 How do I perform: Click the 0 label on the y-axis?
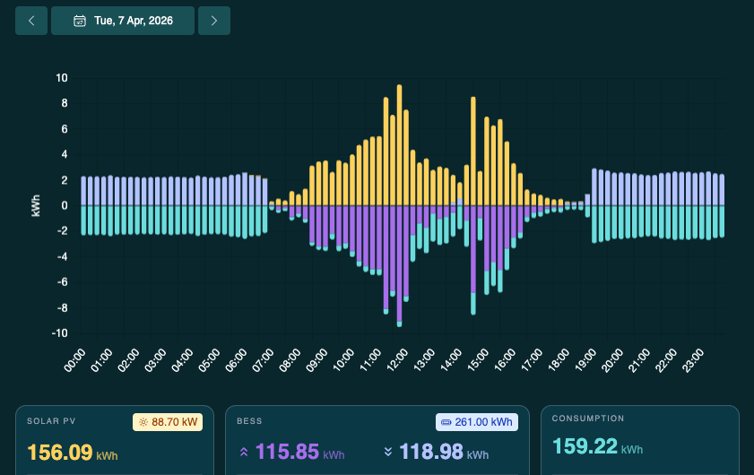tap(65, 206)
